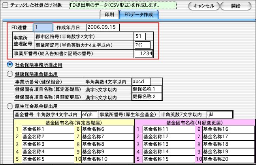Select 厚生年金基金提出用 radio button

tap(10, 106)
